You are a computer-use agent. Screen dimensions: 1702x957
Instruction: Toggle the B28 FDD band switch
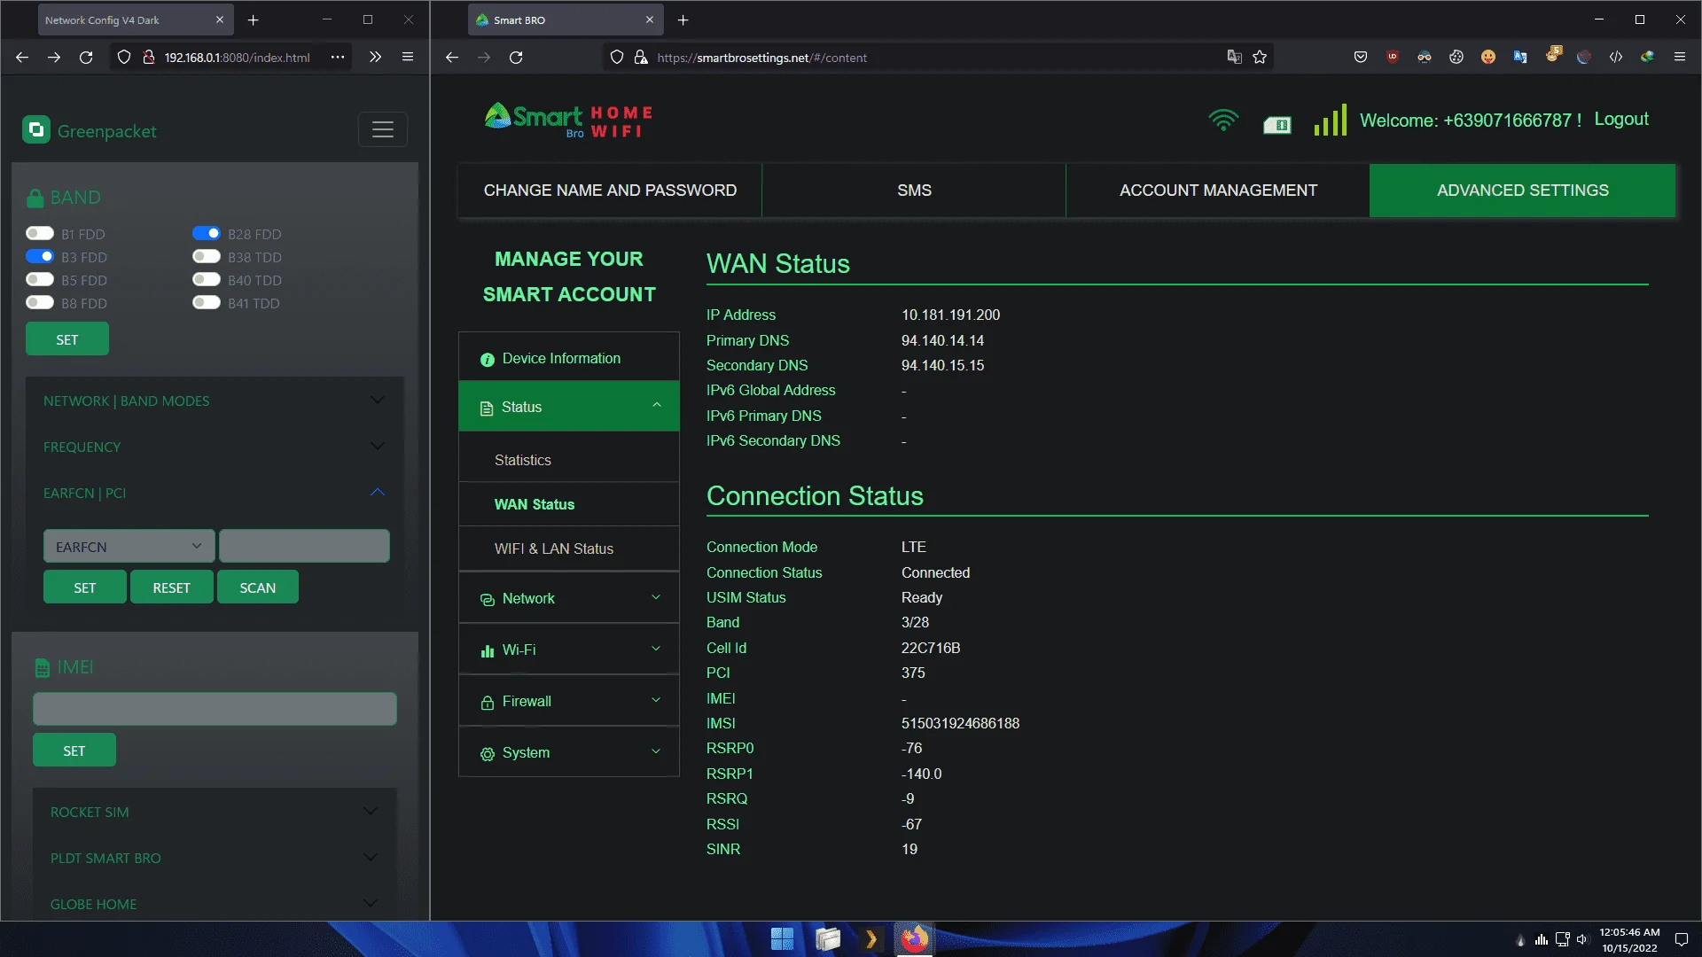(207, 233)
